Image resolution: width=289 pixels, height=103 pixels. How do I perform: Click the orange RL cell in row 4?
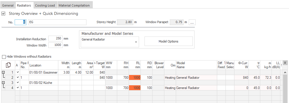click(134, 88)
